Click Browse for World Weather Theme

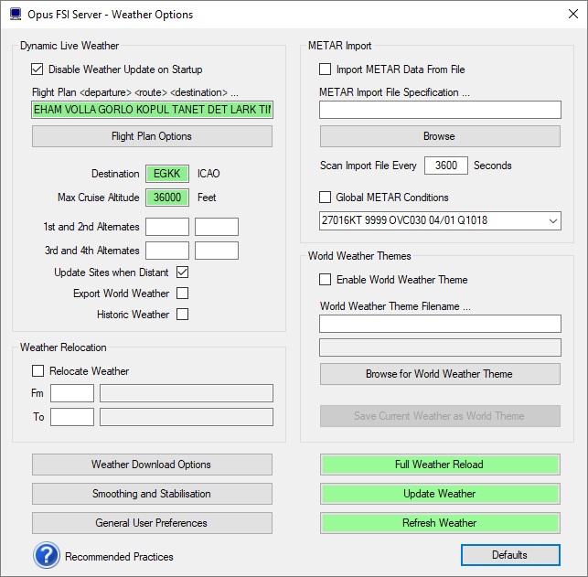click(x=440, y=374)
